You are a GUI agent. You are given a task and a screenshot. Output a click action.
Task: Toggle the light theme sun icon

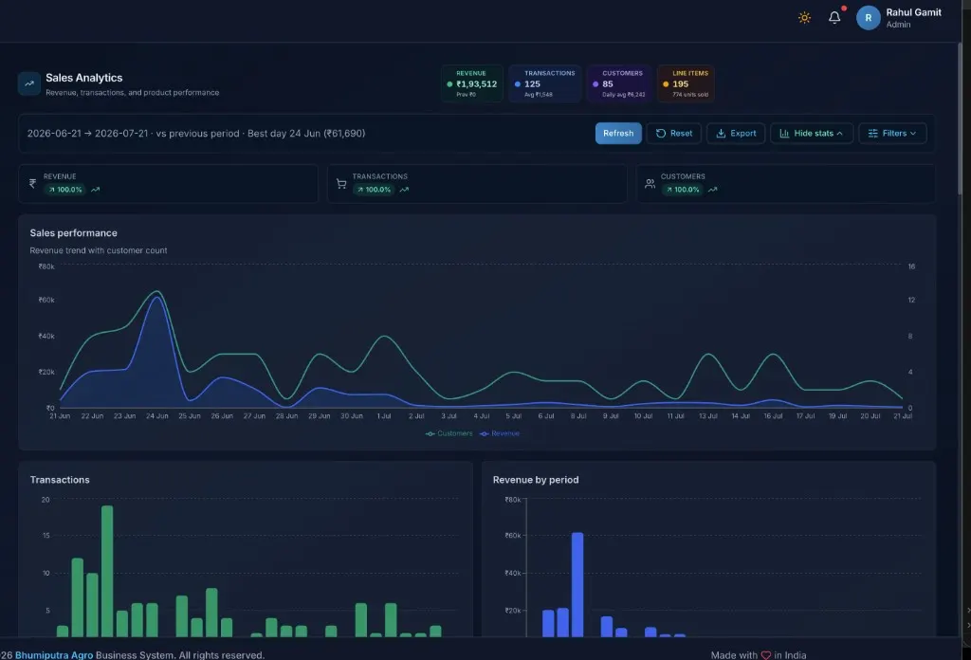coord(804,17)
